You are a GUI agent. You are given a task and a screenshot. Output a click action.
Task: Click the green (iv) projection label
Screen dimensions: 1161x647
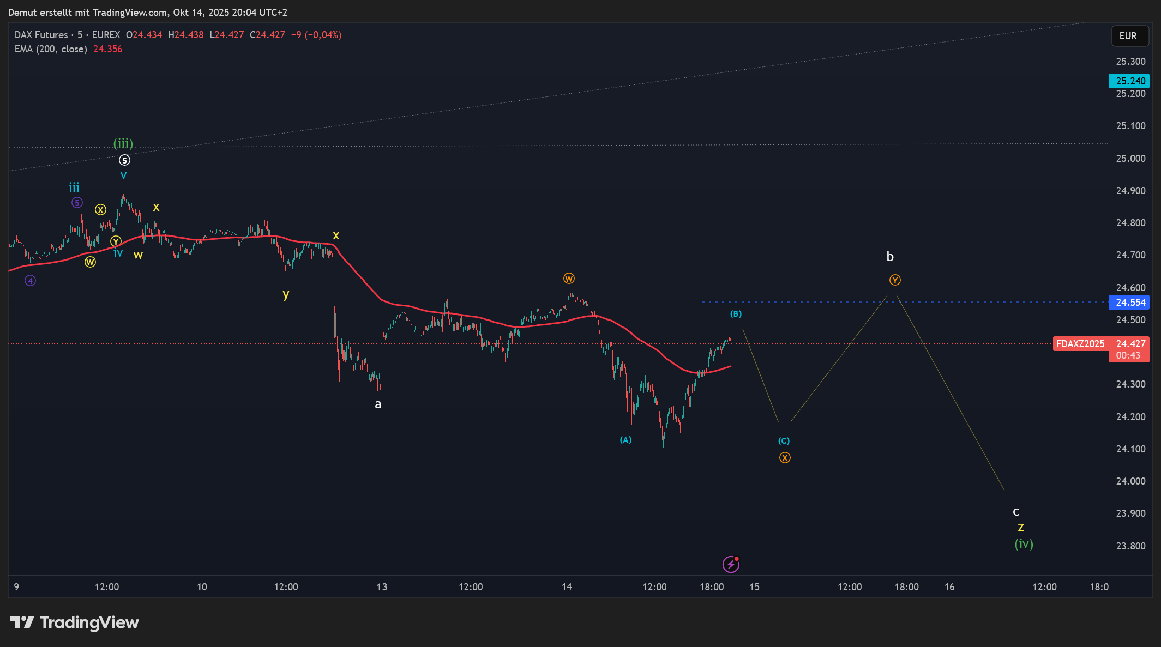pyautogui.click(x=1024, y=544)
